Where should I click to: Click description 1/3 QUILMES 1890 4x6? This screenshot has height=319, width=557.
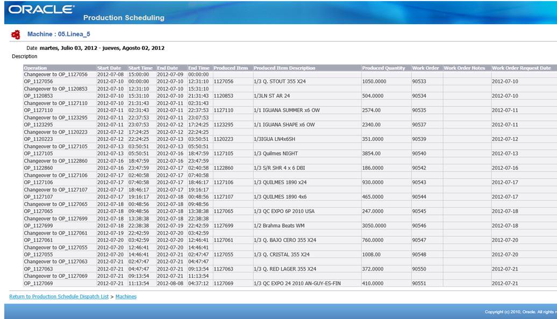[x=280, y=197]
